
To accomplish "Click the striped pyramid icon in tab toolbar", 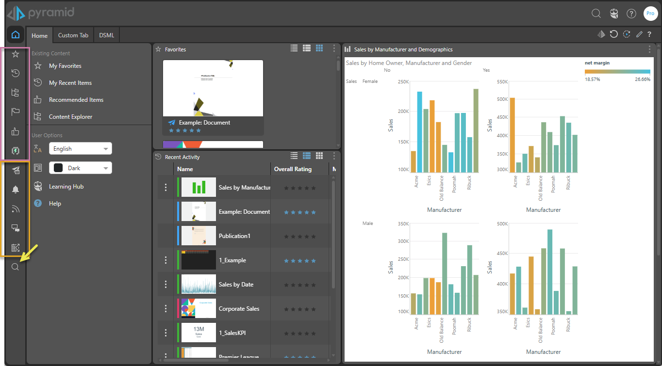I will (x=601, y=34).
